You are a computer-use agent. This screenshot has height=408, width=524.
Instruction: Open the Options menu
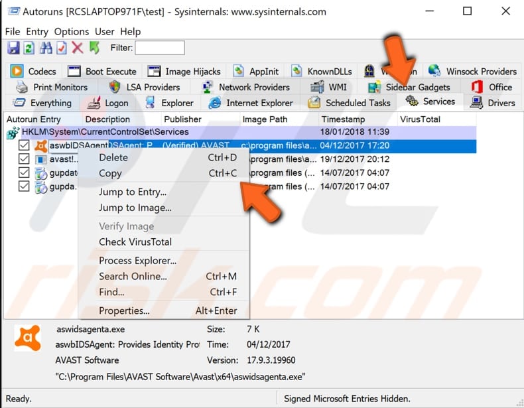coord(72,31)
